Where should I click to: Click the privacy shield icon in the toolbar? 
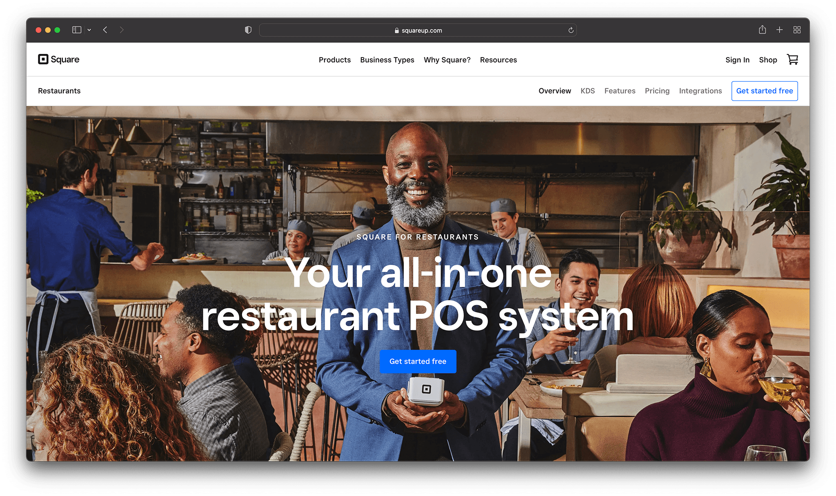[248, 30]
